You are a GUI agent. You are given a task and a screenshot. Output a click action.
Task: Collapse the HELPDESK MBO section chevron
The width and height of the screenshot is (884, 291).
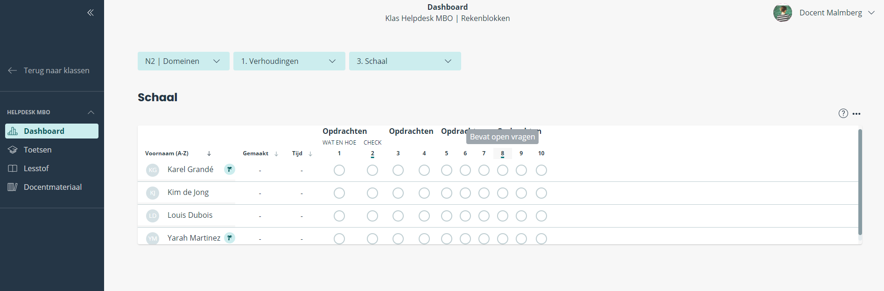click(x=91, y=112)
